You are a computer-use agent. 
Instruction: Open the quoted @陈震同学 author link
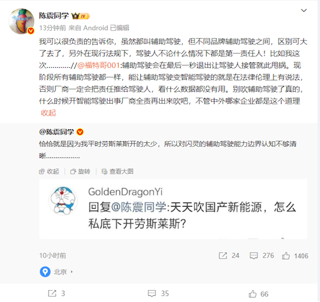pos(56,132)
